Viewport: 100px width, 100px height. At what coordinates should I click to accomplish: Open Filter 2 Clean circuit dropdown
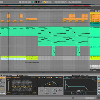pos(60,77)
